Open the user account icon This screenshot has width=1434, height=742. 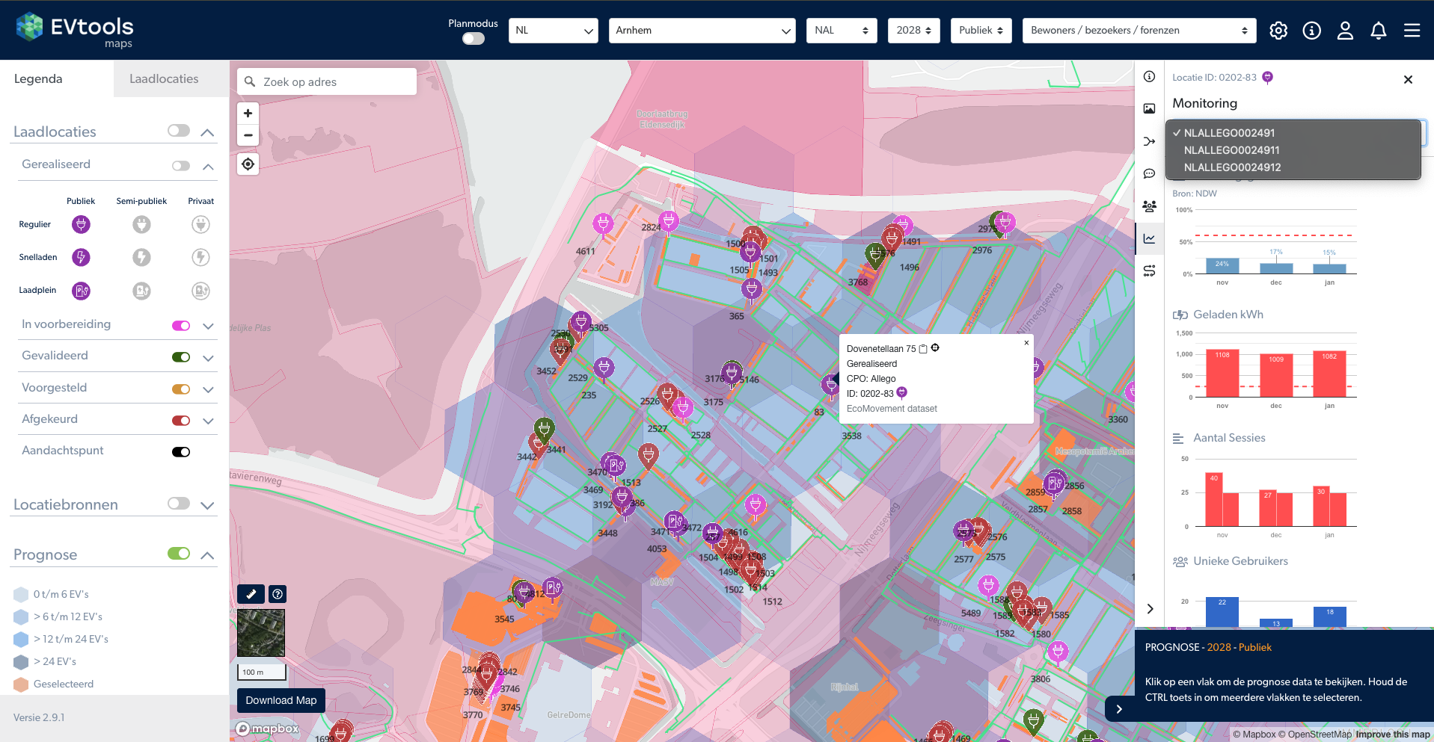(x=1345, y=31)
